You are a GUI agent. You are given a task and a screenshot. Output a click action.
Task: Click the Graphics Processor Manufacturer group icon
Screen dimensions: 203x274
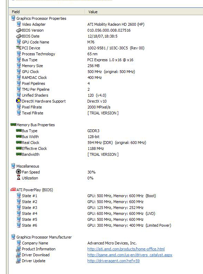tap(13, 237)
